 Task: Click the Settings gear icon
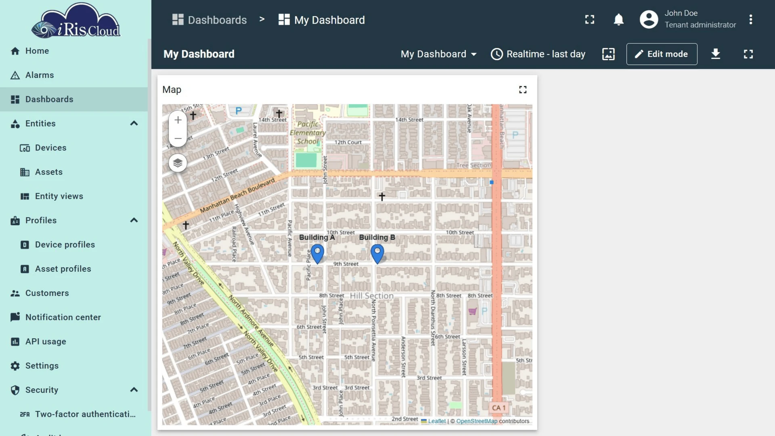[15, 366]
